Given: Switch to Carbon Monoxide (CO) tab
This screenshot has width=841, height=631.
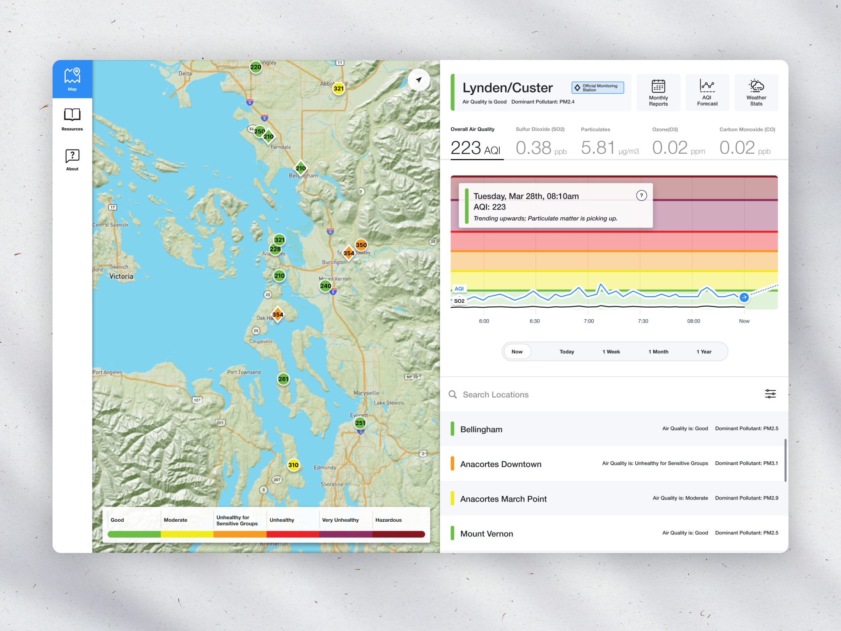Looking at the screenshot, I should [747, 142].
